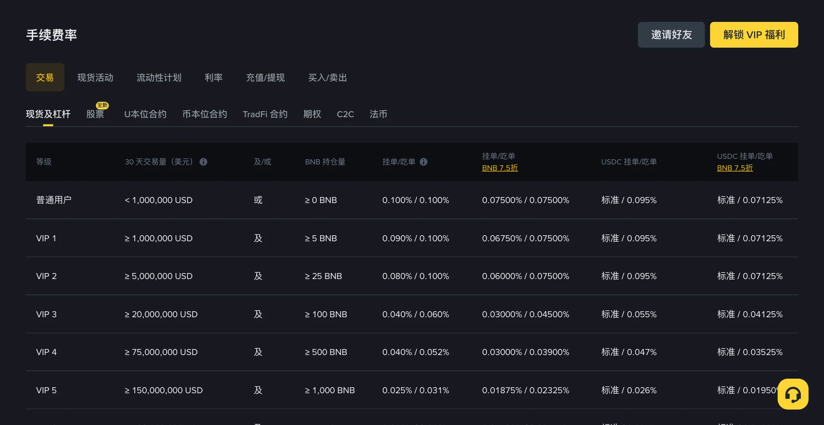Screen dimensions: 824x425
Task: Click '0.025% / 0.031%' fee cell
Action: point(415,390)
